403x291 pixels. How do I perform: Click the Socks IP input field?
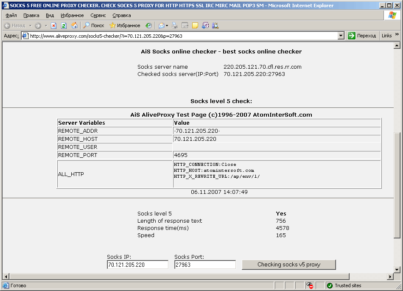137,265
